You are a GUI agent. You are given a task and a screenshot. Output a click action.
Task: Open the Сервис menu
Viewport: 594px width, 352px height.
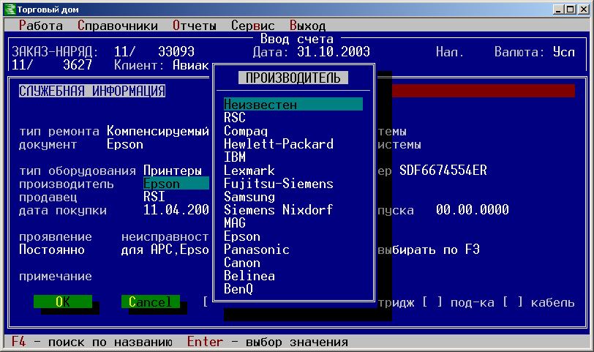coord(252,26)
